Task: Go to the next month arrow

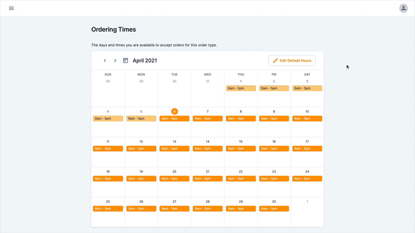Action: [x=115, y=60]
